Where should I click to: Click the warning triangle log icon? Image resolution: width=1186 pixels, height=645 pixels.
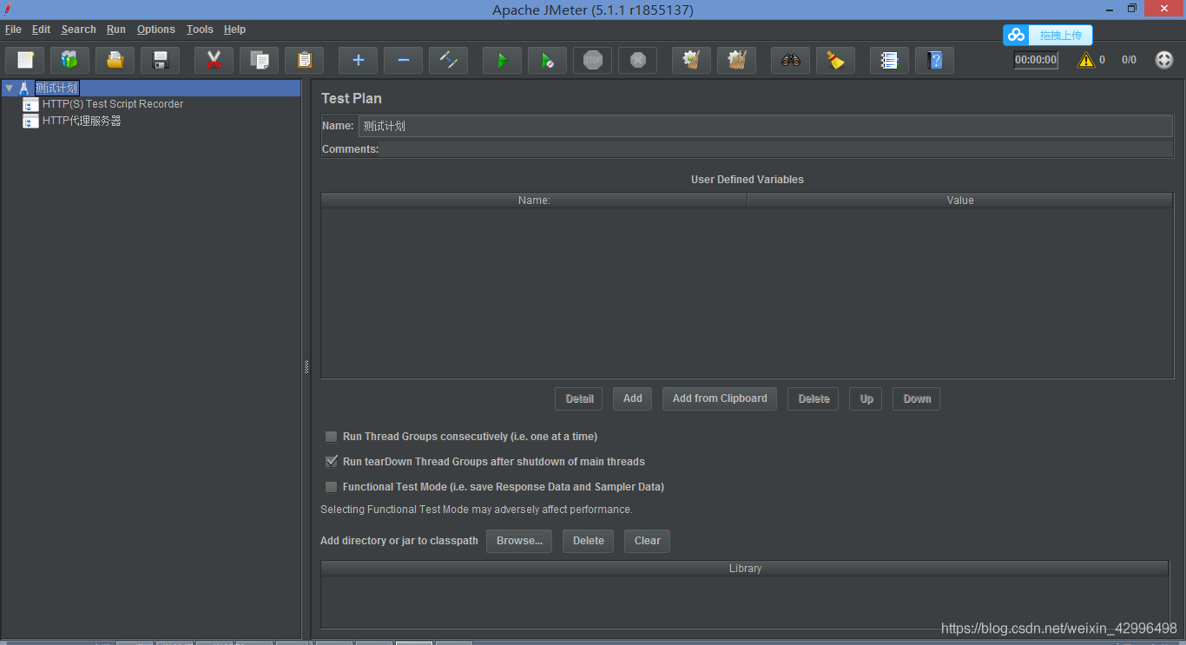[x=1086, y=60]
